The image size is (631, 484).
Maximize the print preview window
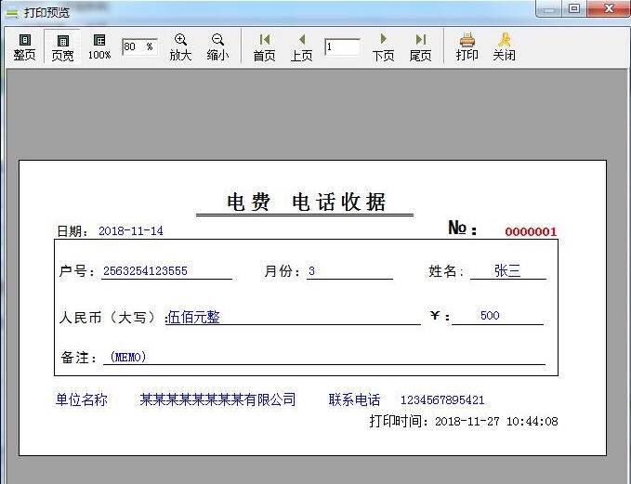pyautogui.click(x=574, y=8)
